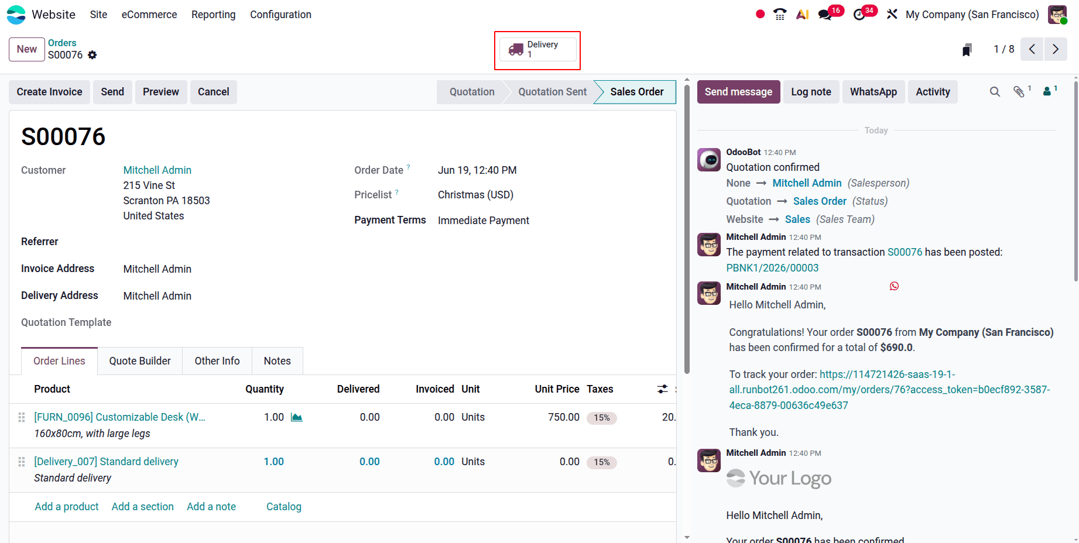Switch to the Notes tab
Viewport: 1079px width, 543px height.
point(278,361)
